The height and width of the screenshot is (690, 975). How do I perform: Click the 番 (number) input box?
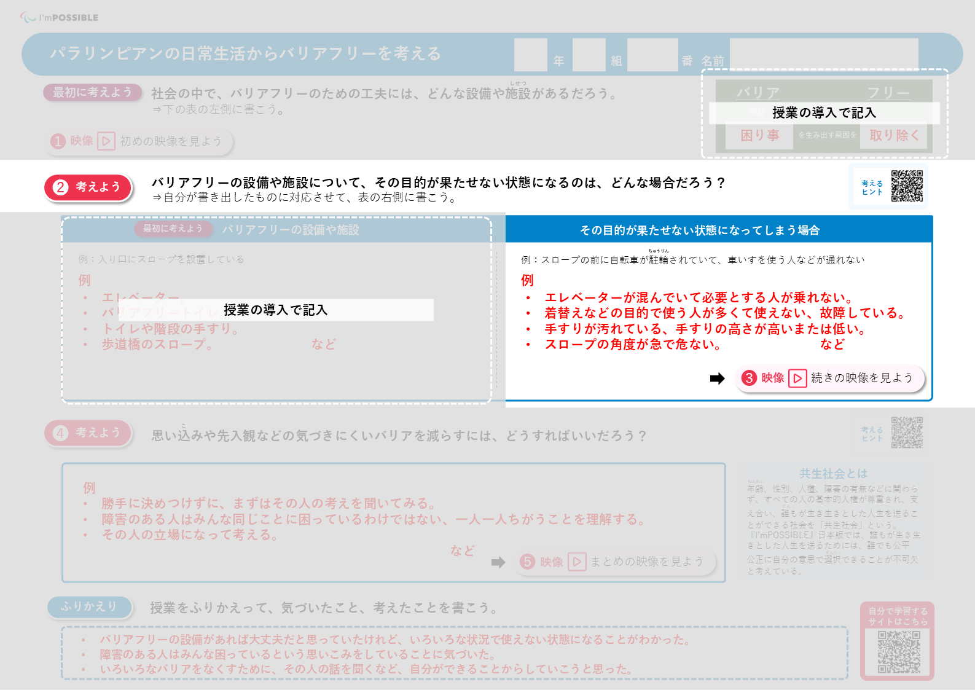[652, 55]
